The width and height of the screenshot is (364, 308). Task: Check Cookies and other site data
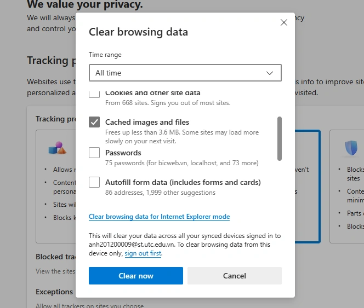coord(94,94)
